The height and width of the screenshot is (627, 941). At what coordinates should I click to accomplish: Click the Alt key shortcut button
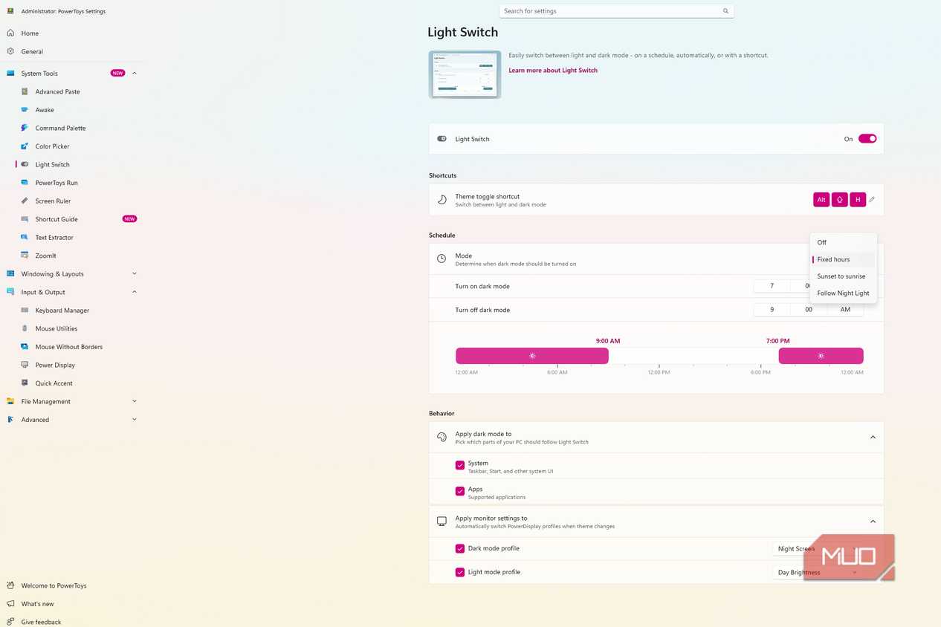point(821,199)
